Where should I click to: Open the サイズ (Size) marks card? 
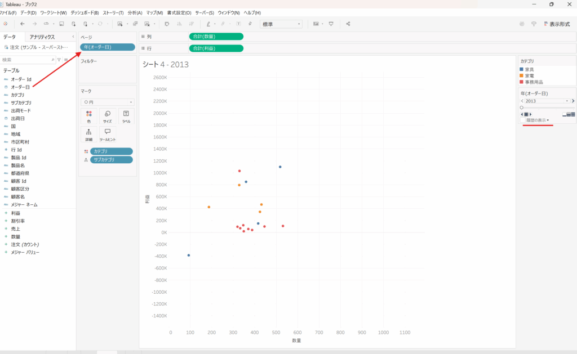pos(107,116)
